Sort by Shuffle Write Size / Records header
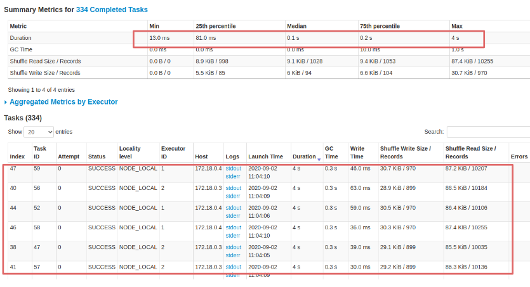Image resolution: width=530 pixels, height=287 pixels. click(x=405, y=153)
